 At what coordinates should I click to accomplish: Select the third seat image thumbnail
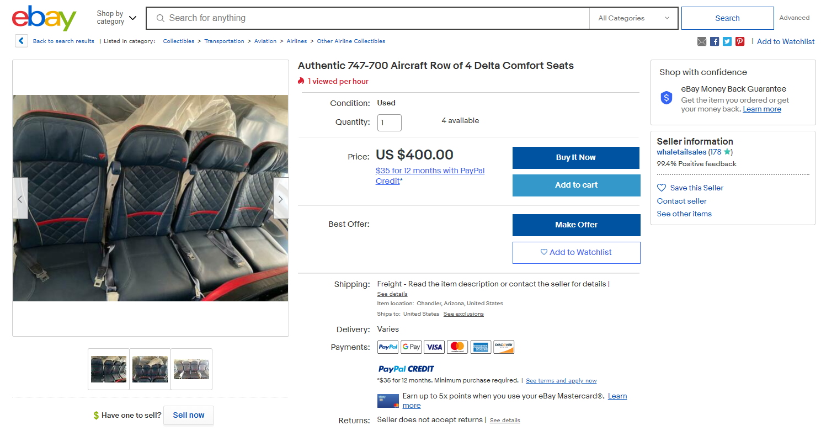point(191,369)
